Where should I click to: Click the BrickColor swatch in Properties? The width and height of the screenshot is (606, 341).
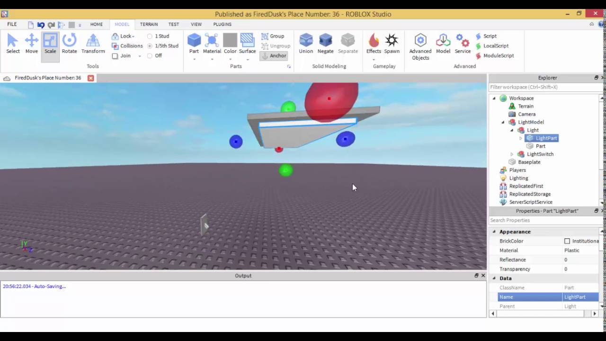(x=567, y=241)
